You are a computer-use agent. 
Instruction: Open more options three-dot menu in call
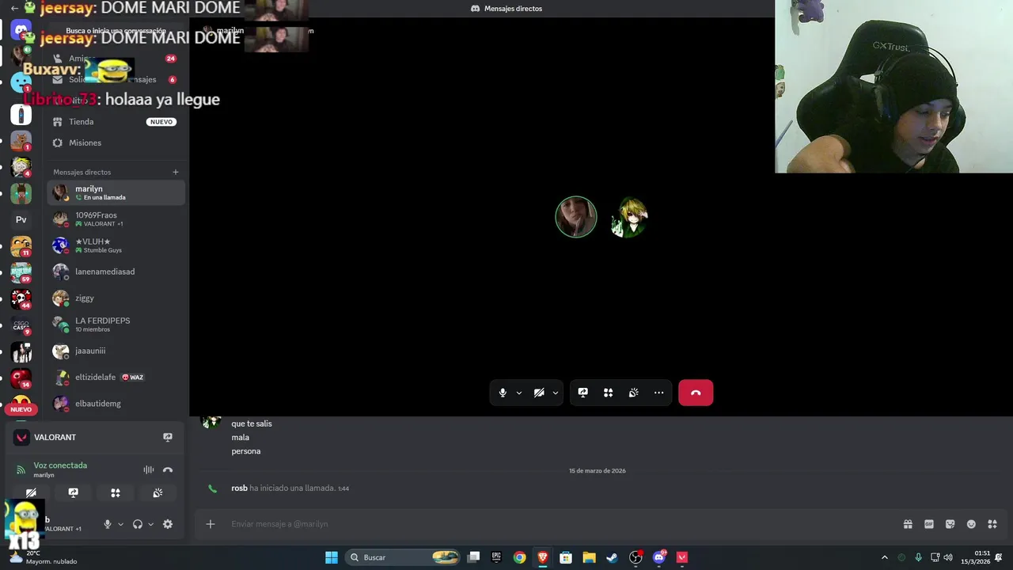pyautogui.click(x=659, y=393)
